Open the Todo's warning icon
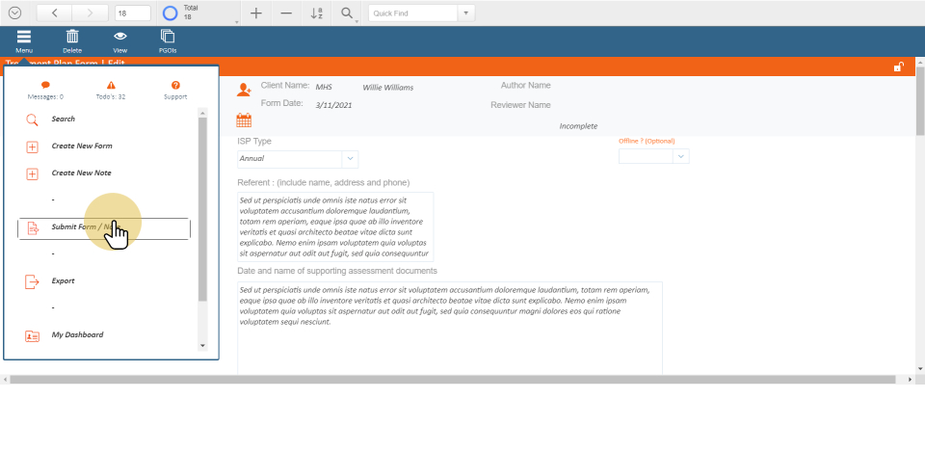Image resolution: width=925 pixels, height=452 pixels. tap(111, 86)
